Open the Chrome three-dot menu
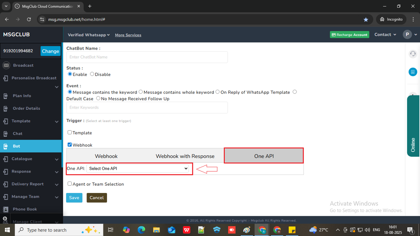This screenshot has width=420, height=236. coord(413,19)
